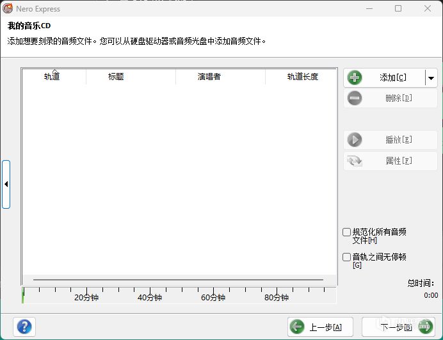Open track 属性[F] properties button
Screen dimensions: 443x340
point(391,161)
